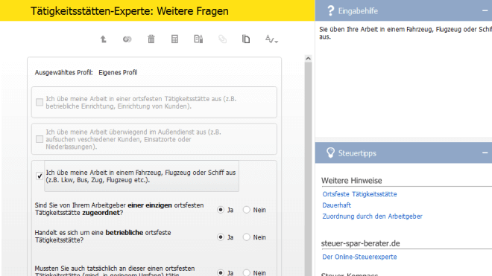Open Der Online-Steuerexperte link
Screen dimensions: 492x276
point(359,257)
